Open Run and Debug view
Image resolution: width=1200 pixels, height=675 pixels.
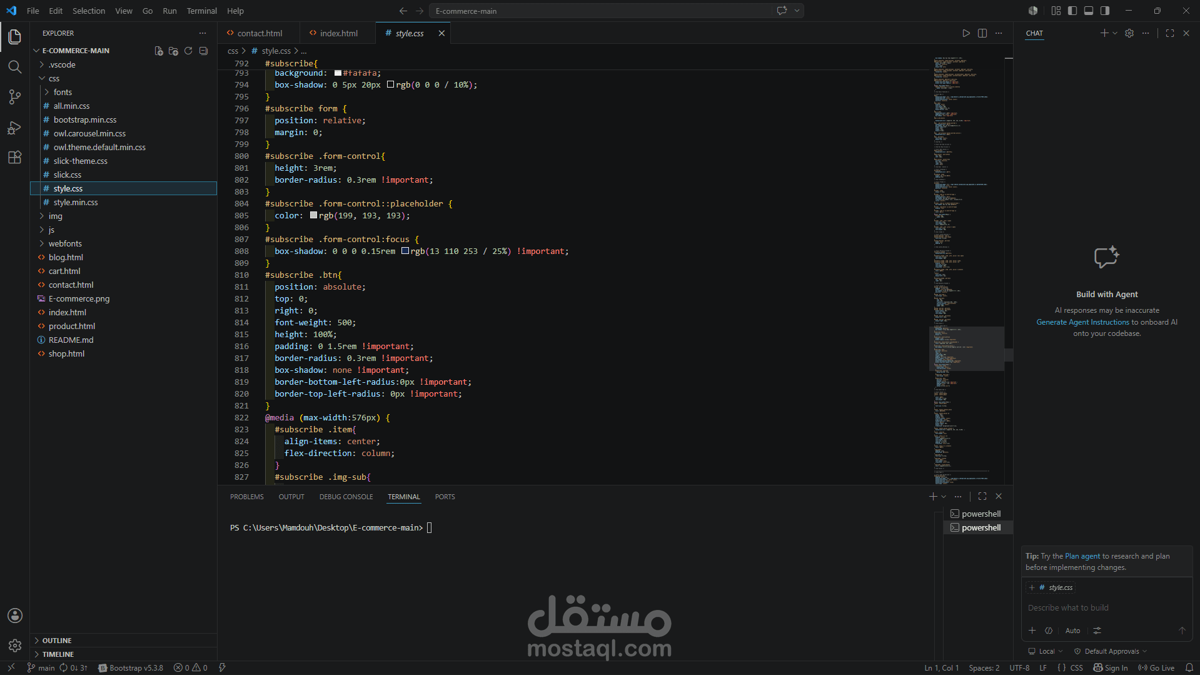click(x=15, y=128)
